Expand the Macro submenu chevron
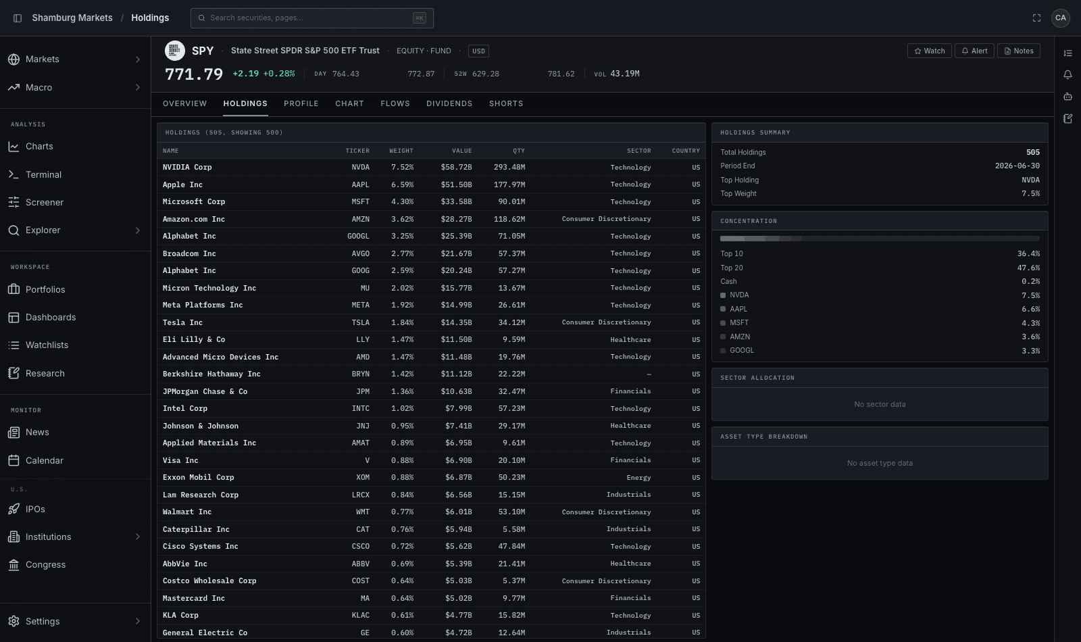This screenshot has height=642, width=1081. pos(138,87)
